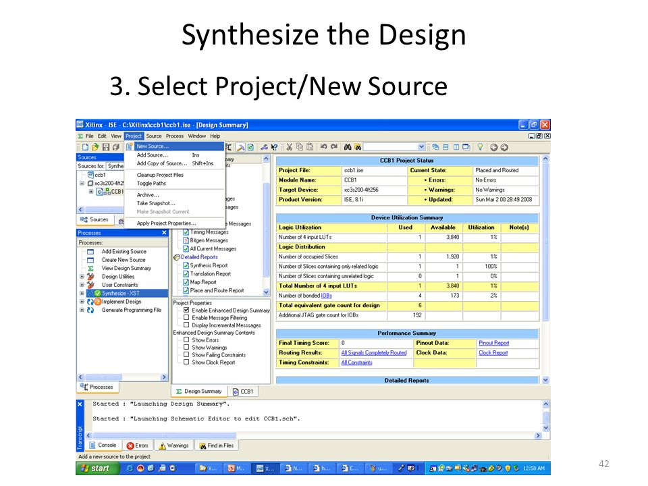648x486 pixels.
Task: Open the toolbar search dropdown
Action: click(421, 147)
